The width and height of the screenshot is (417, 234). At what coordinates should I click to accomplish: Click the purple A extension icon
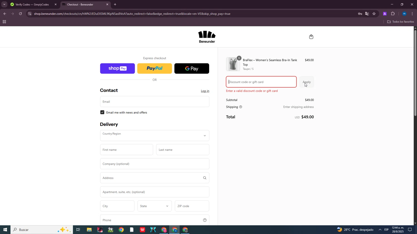tap(385, 14)
